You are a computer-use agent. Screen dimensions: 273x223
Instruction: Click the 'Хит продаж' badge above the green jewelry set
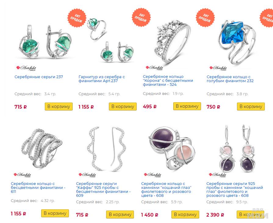(77, 18)
